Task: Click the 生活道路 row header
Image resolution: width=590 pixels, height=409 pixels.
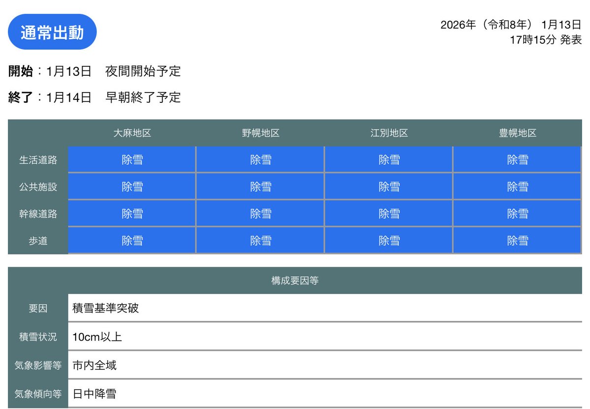Action: (x=38, y=160)
